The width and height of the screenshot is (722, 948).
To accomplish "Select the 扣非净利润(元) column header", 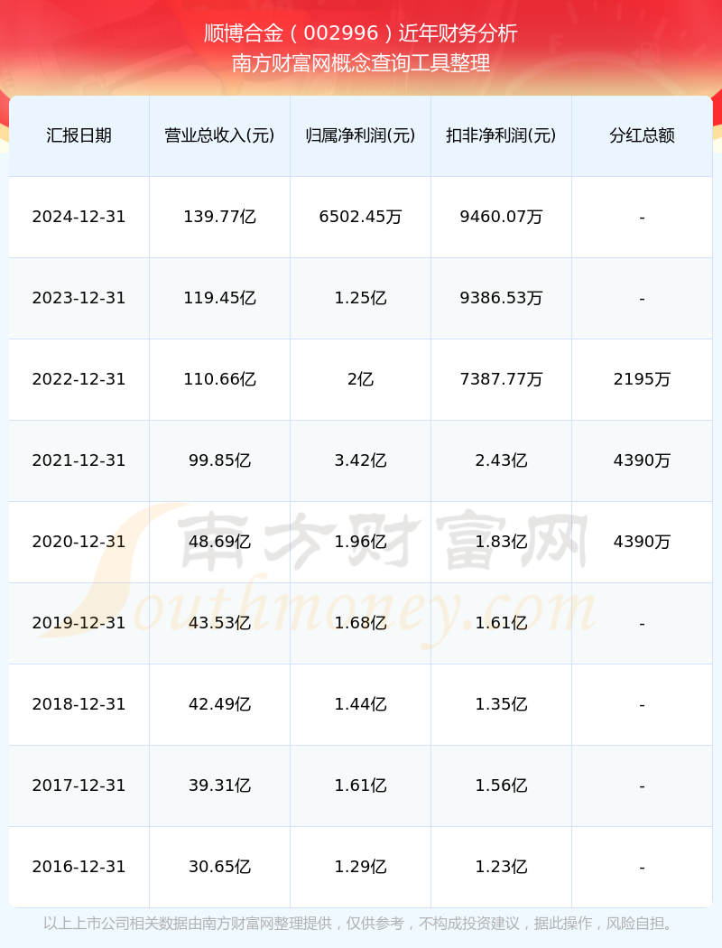I will (502, 135).
